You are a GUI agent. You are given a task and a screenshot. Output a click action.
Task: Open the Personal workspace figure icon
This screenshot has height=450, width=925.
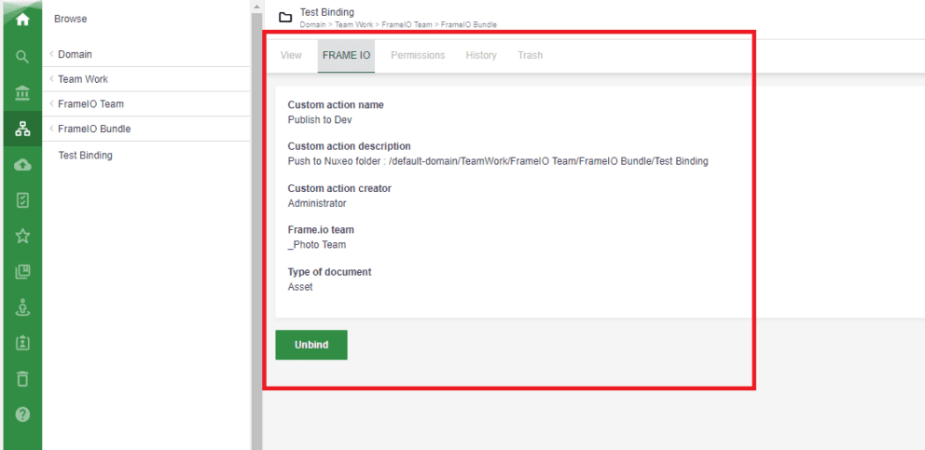click(x=22, y=307)
